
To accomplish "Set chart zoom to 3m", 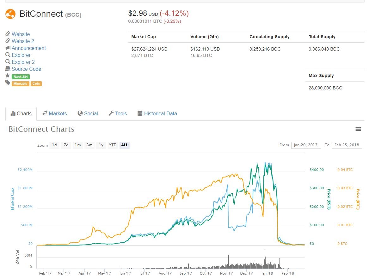I will [89, 145].
